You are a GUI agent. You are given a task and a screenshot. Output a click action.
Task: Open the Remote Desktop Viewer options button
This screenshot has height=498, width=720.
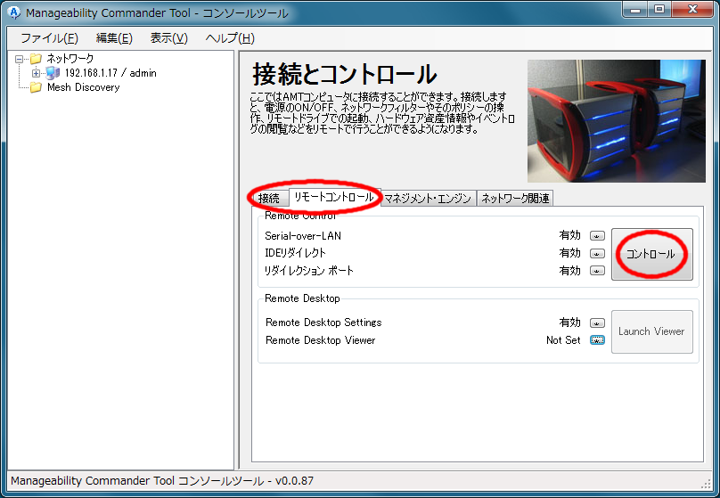coord(597,340)
